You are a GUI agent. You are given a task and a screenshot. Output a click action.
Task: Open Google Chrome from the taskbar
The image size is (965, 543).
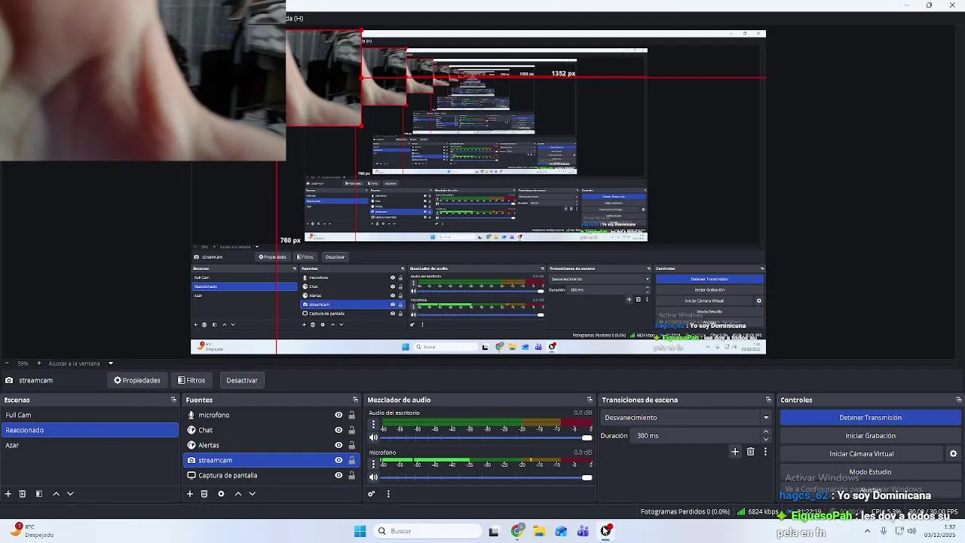pyautogui.click(x=517, y=531)
